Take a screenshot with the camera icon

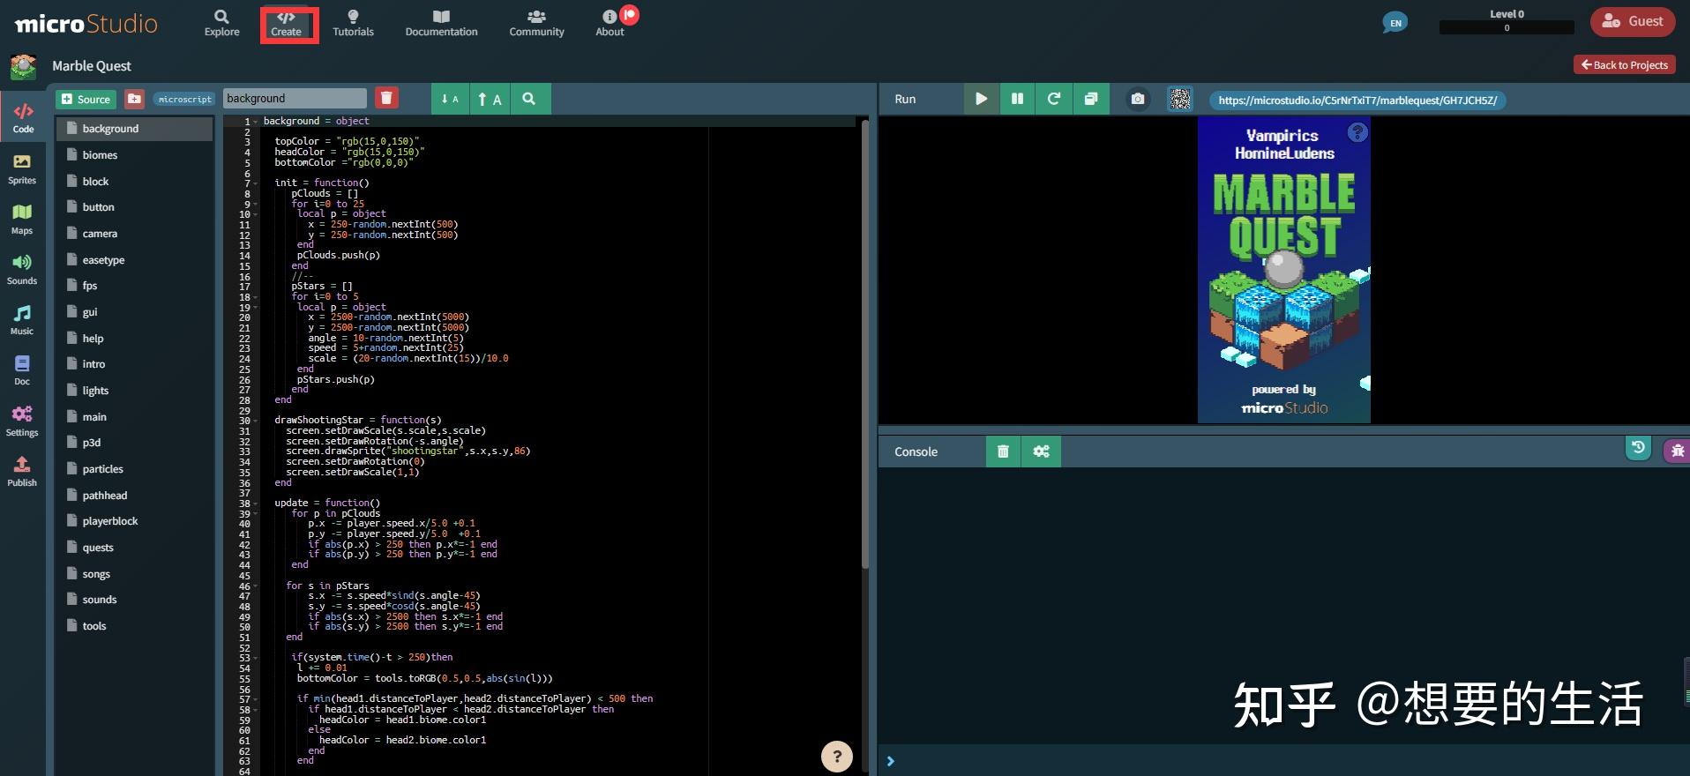click(1138, 99)
